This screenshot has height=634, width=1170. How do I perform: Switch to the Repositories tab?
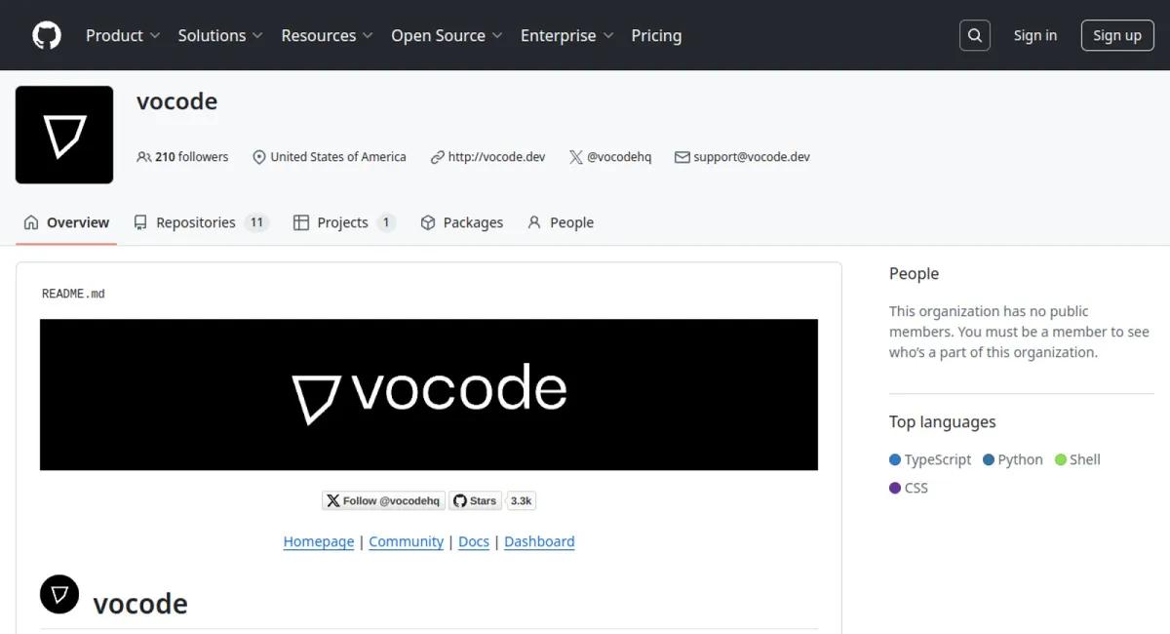(201, 222)
